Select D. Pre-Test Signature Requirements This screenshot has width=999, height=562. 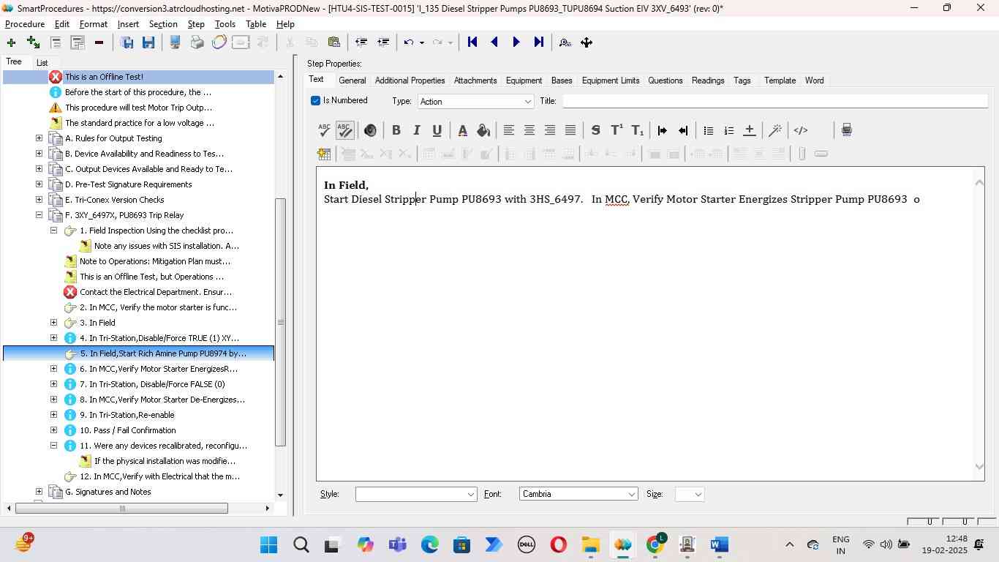(x=128, y=184)
